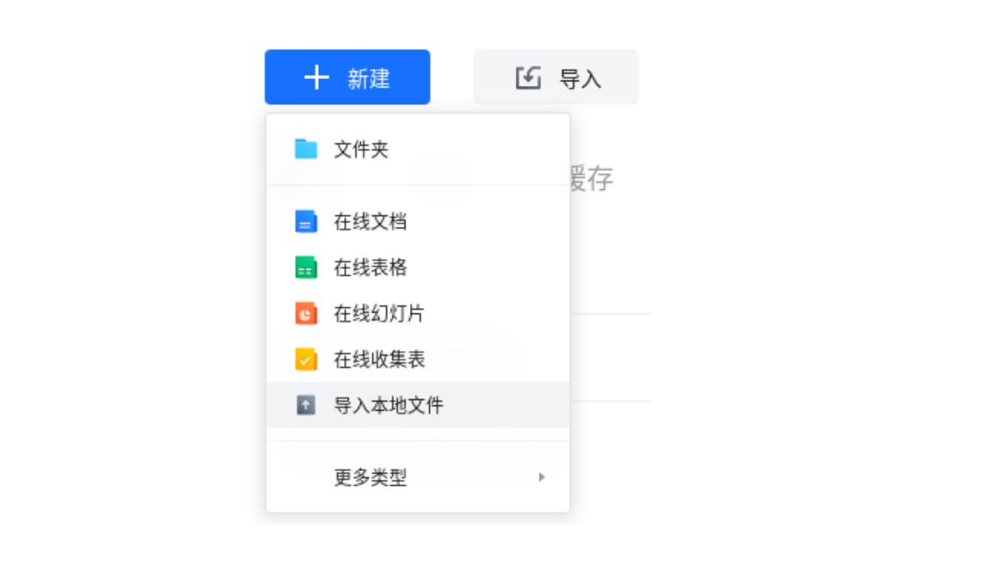This screenshot has height=570, width=1002.
Task: Click the green online spreadsheet icon
Action: (x=306, y=268)
